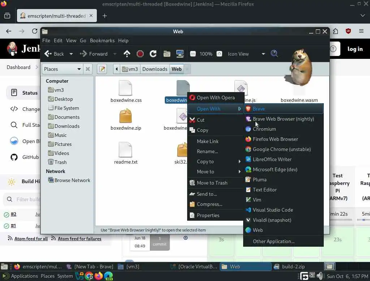This screenshot has width=370, height=281.
Task: Open Back history dropdown arrow
Action: pos(71,54)
